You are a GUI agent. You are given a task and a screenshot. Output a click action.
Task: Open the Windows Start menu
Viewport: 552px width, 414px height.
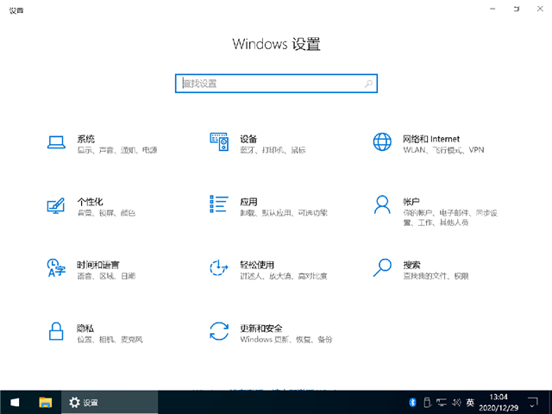click(15, 402)
